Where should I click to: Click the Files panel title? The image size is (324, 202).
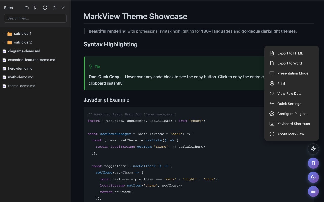click(x=8, y=8)
